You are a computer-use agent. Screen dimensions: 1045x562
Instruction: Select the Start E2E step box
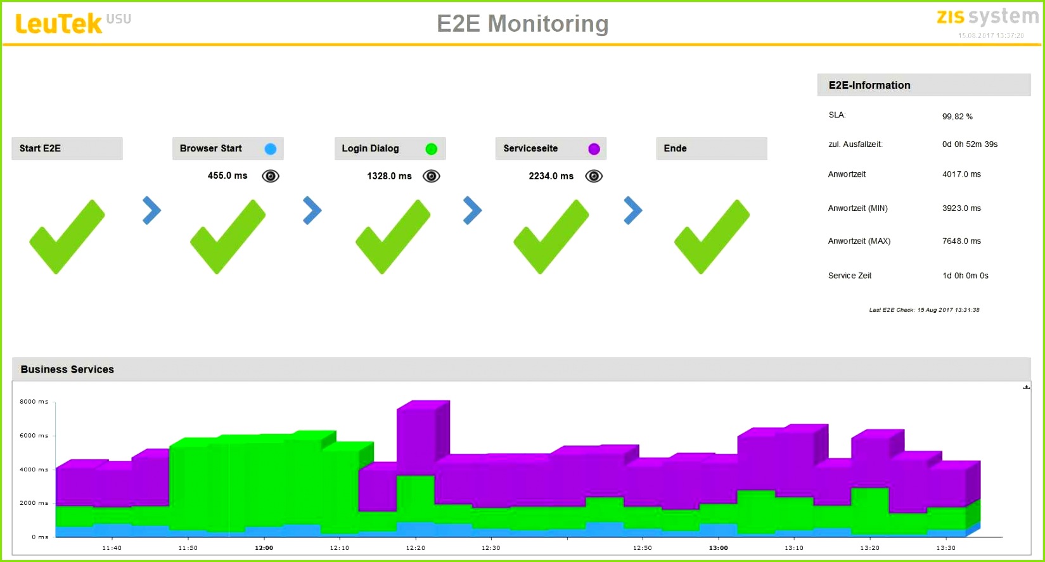67,148
